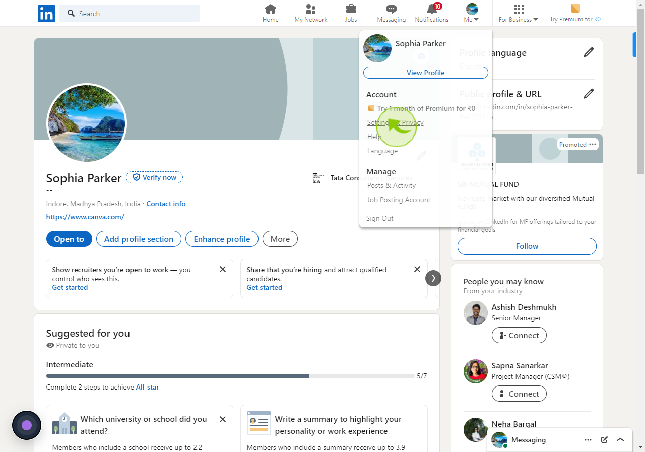Open Contact info link
The height and width of the screenshot is (452, 645).
point(166,204)
